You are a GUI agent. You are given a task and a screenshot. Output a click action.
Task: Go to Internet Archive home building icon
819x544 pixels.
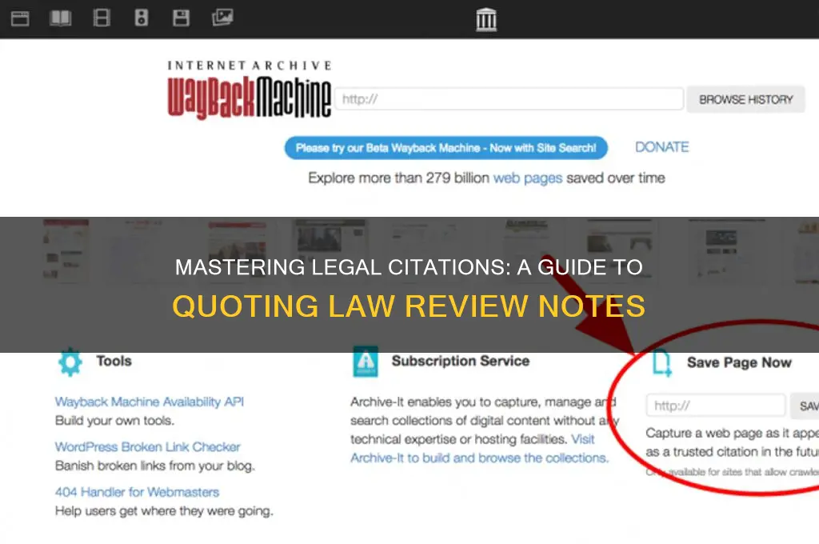(486, 19)
